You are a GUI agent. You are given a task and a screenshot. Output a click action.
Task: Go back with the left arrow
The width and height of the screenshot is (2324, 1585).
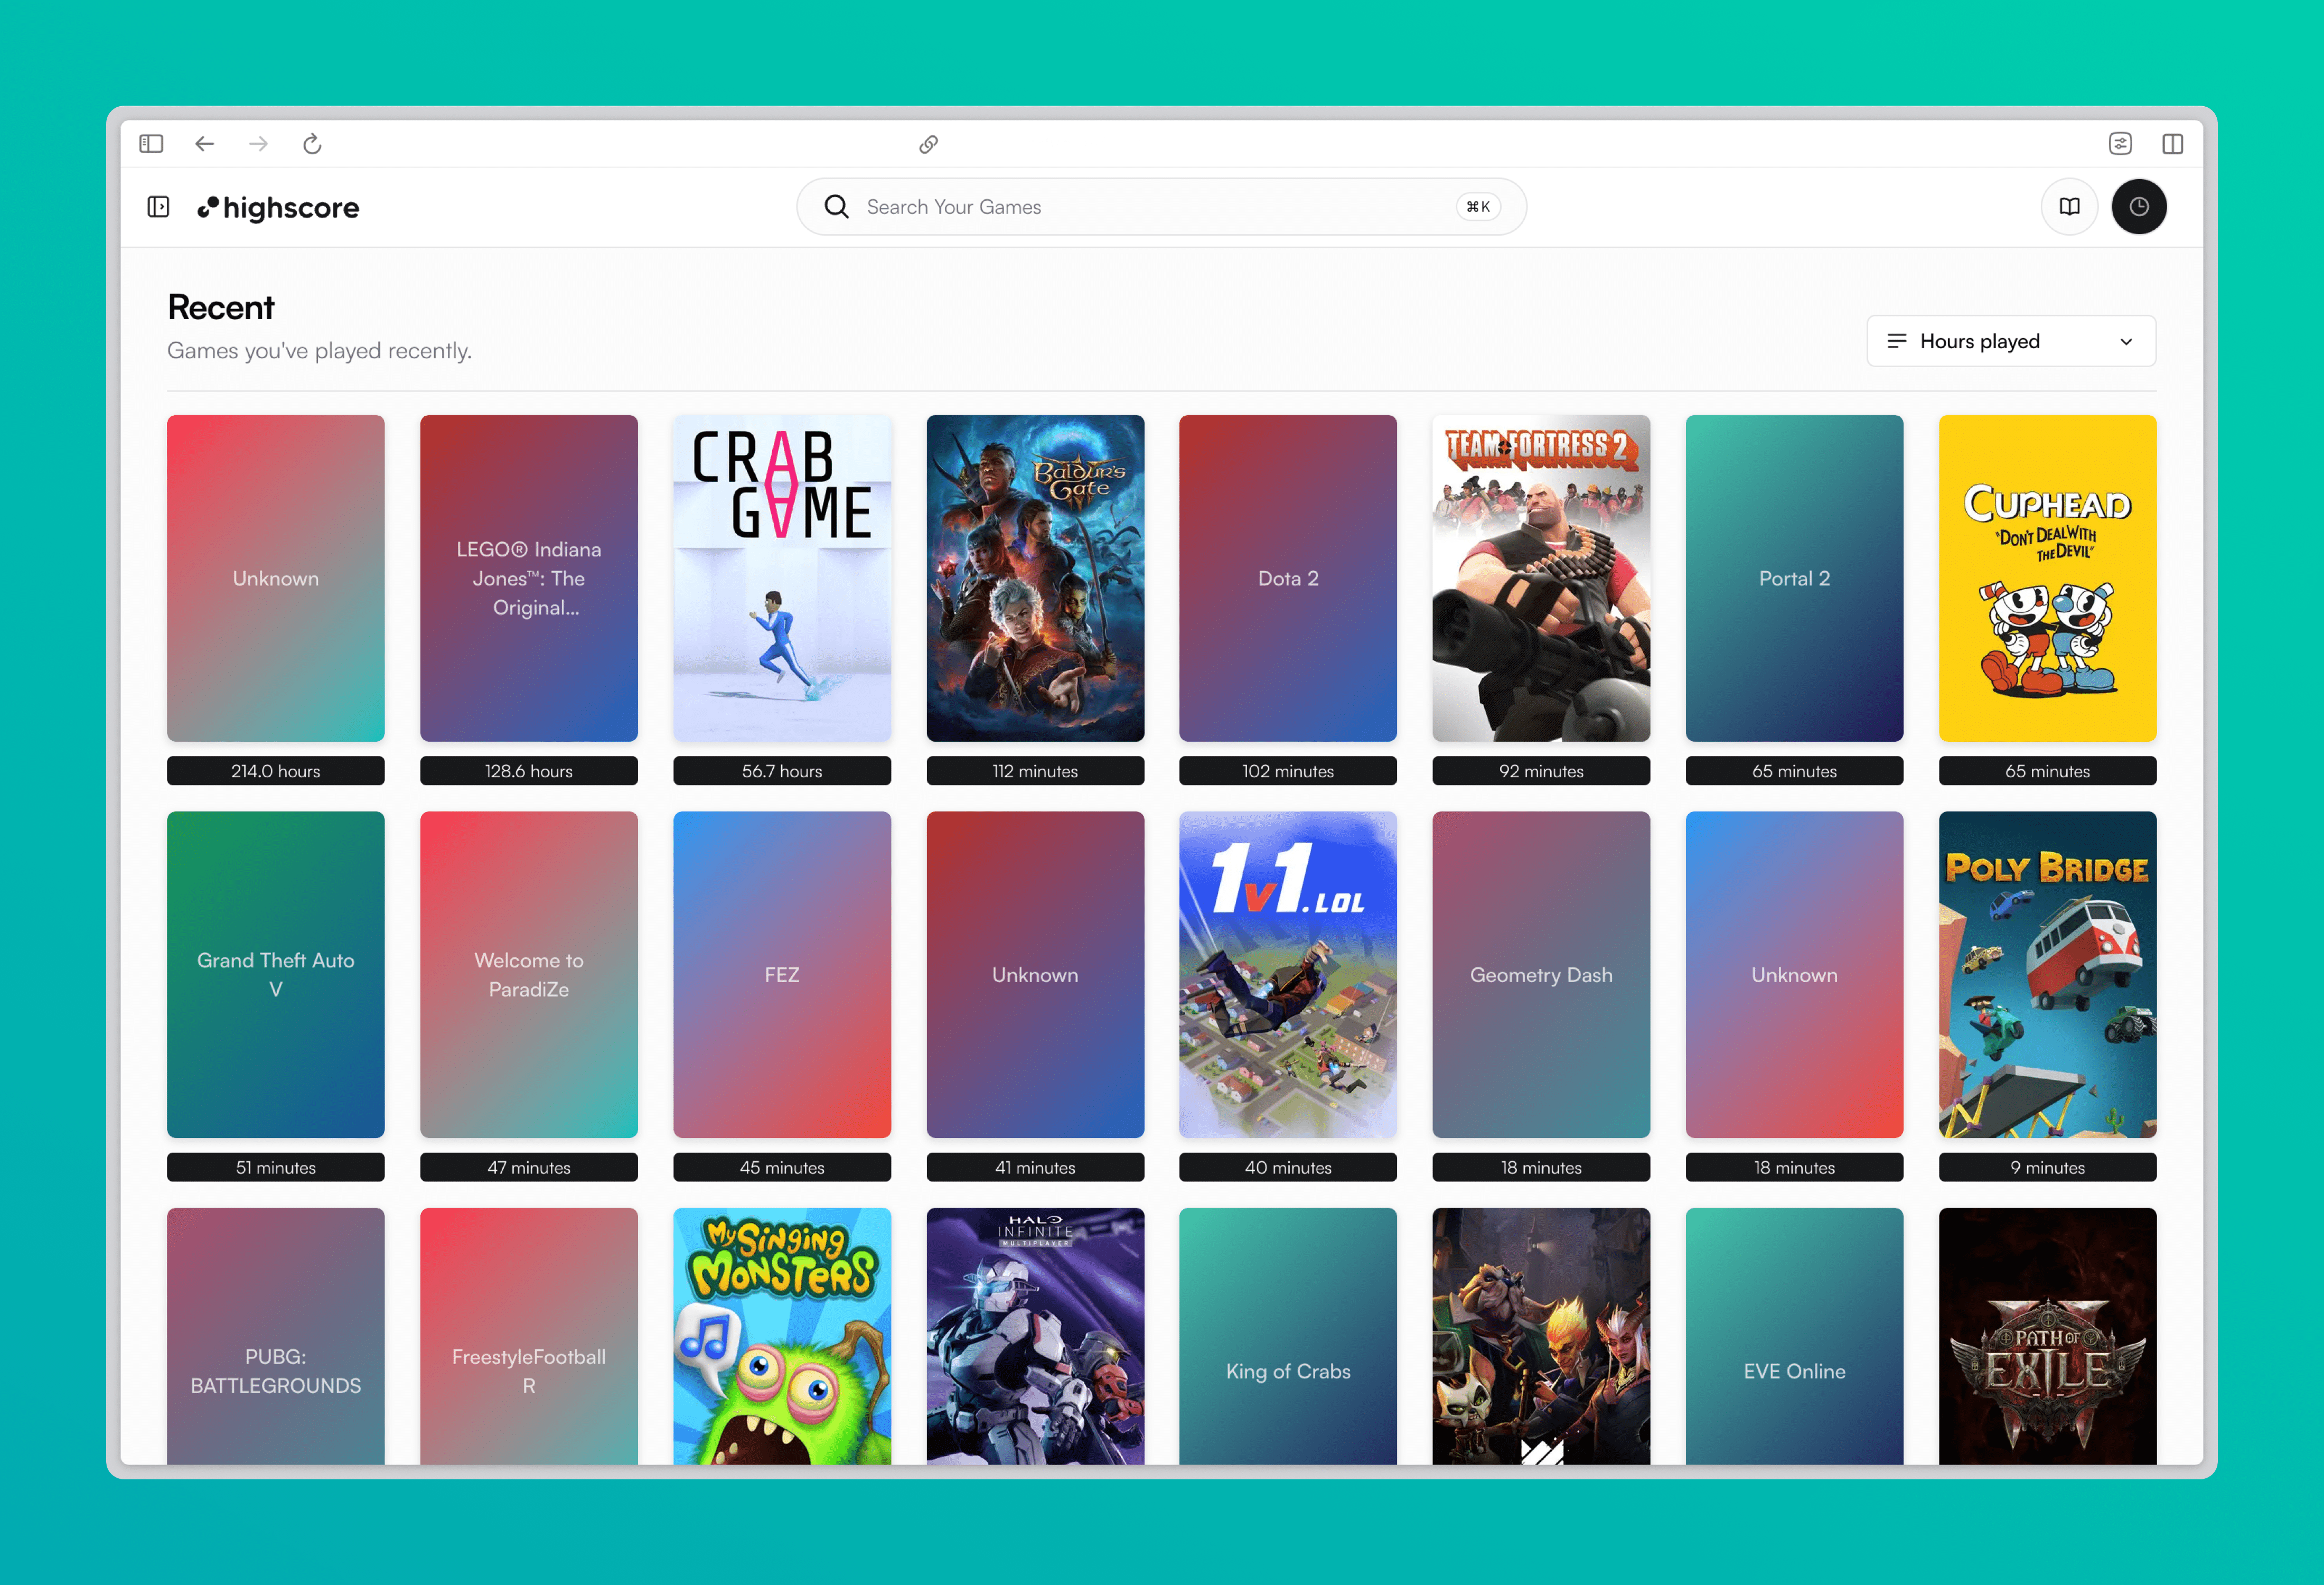coord(205,144)
